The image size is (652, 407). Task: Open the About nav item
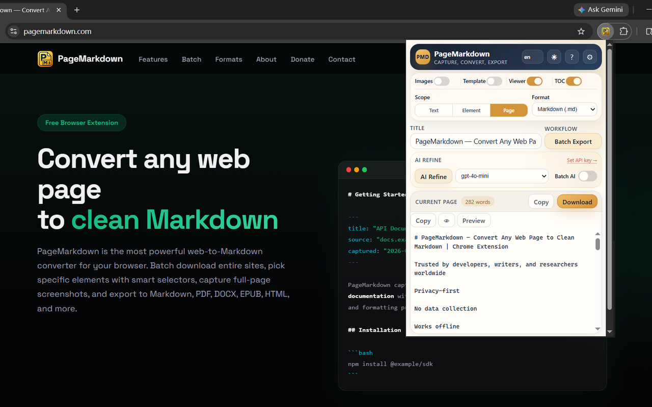pos(266,59)
